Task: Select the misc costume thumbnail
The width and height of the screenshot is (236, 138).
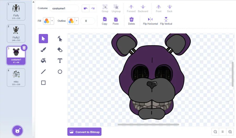Action: click(16, 78)
